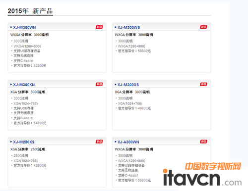
Task: Click the red new badge on XJ-A300WN
Action: tap(204, 142)
